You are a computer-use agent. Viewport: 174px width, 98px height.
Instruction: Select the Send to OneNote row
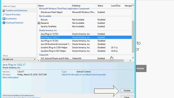(86, 26)
